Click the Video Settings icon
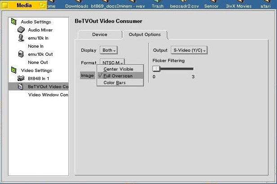 [14, 70]
